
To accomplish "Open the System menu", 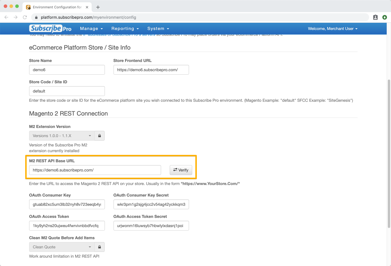I will [x=158, y=29].
